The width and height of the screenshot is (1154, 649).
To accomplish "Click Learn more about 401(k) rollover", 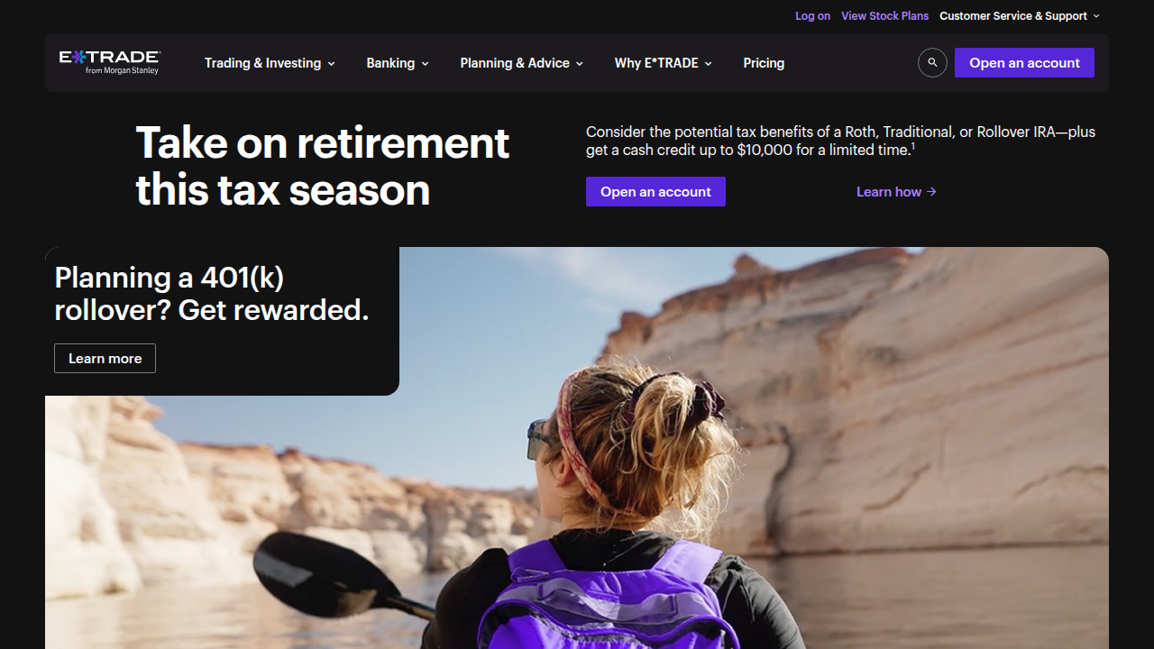I will 105,359.
